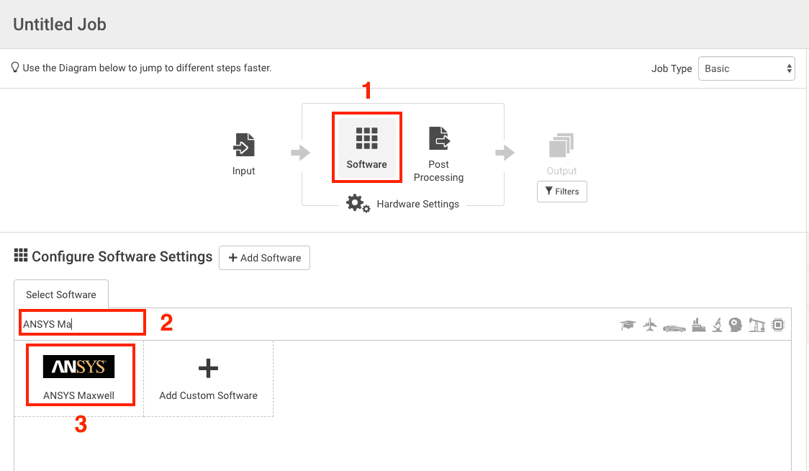
Task: Open the output Filters button
Action: [x=562, y=192]
